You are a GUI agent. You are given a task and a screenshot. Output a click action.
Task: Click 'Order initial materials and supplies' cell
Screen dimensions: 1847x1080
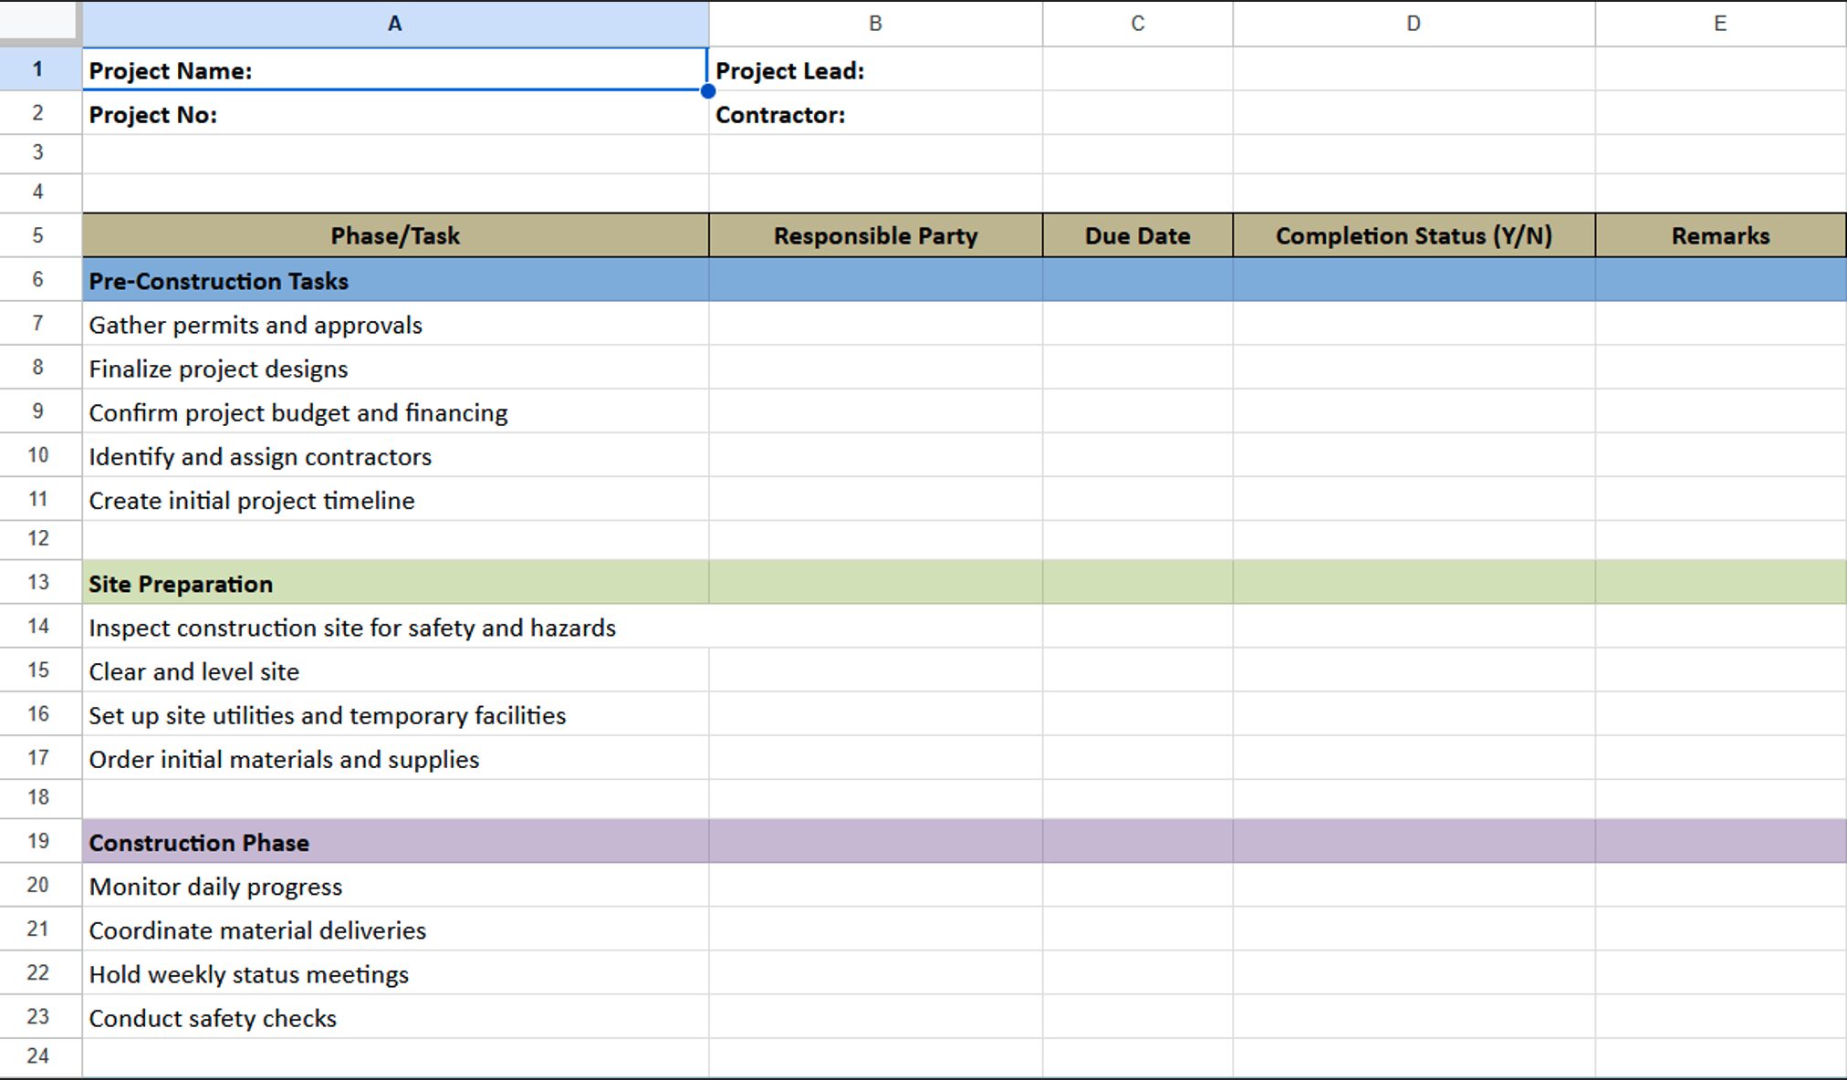pyautogui.click(x=395, y=758)
